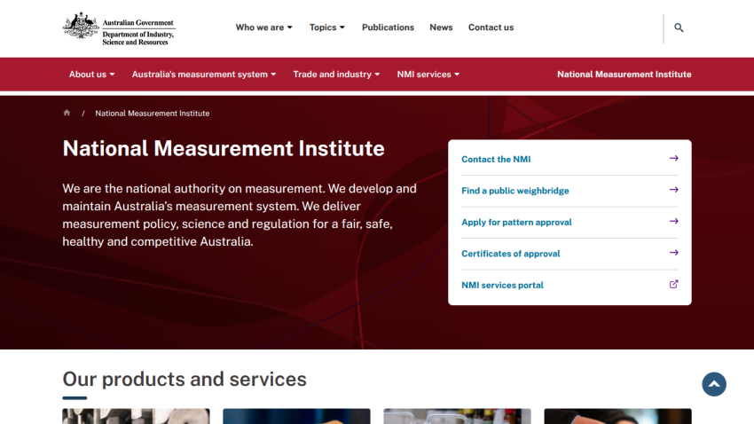Image resolution: width=754 pixels, height=424 pixels.
Task: Select Contact us in top navigation
Action: (x=491, y=27)
